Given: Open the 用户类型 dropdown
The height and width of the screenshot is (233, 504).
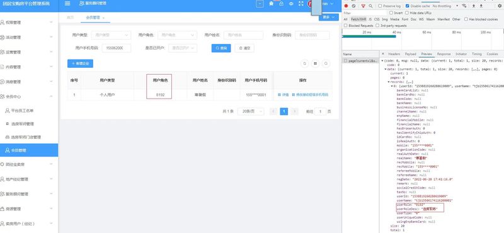Looking at the screenshot, I should (112, 35).
